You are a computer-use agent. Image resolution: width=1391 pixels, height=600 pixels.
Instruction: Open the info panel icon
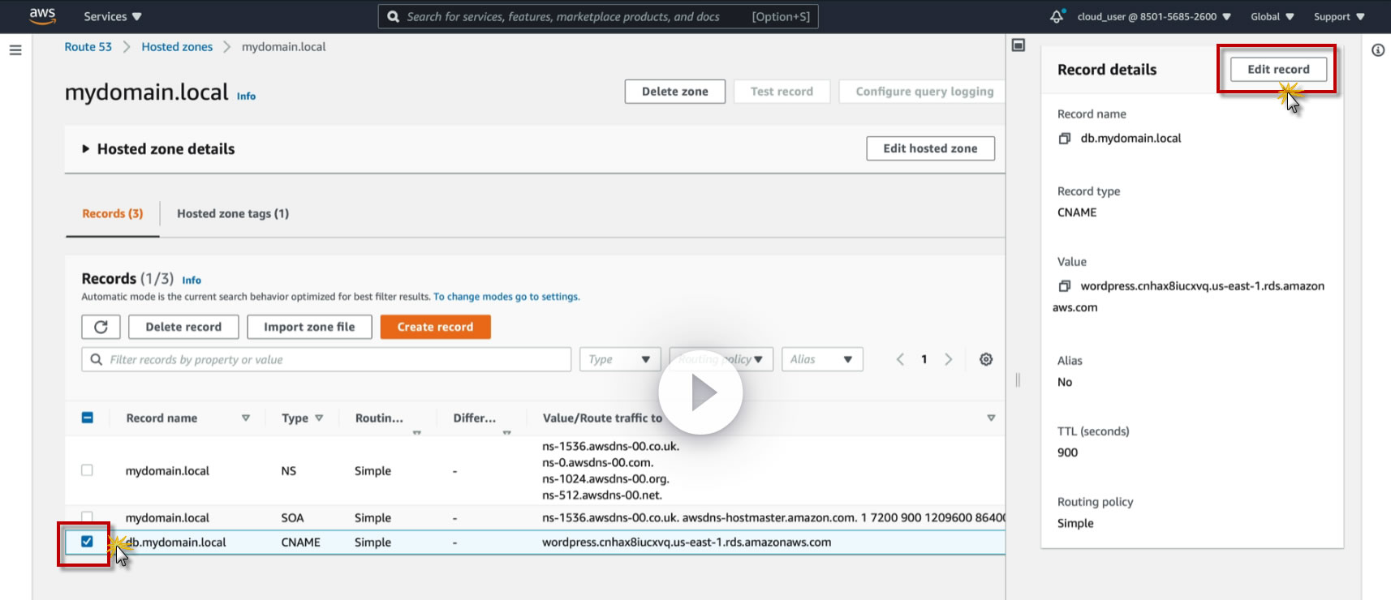(1378, 50)
